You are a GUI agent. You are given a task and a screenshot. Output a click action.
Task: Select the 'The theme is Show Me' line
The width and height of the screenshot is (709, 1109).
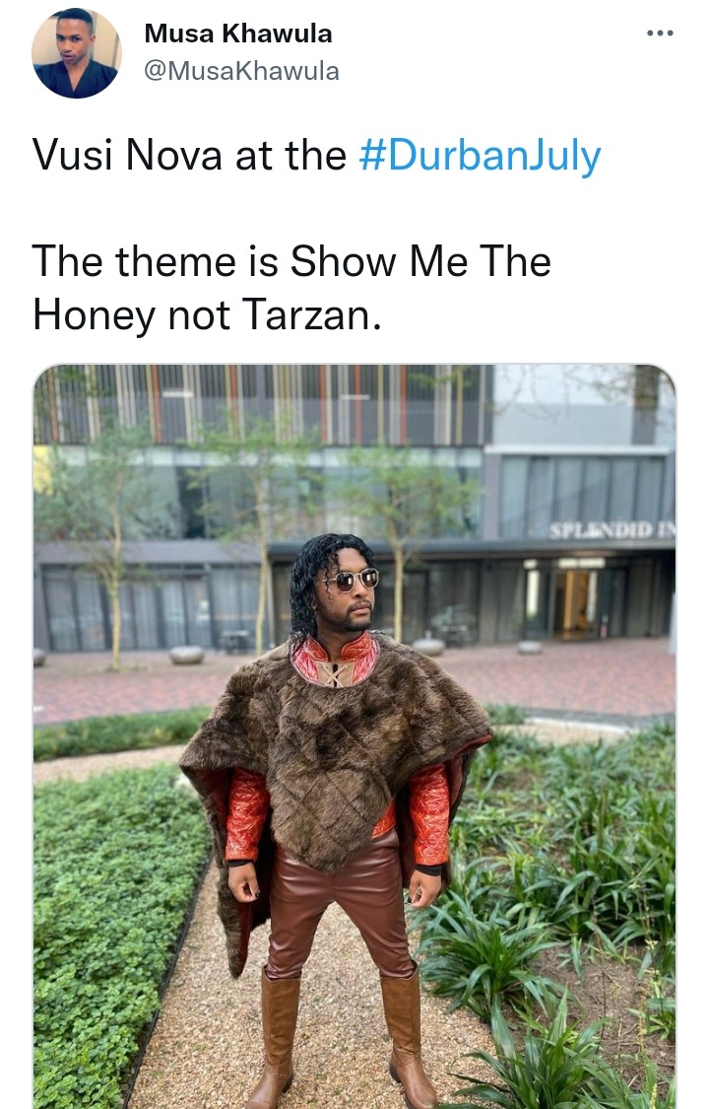tap(291, 261)
